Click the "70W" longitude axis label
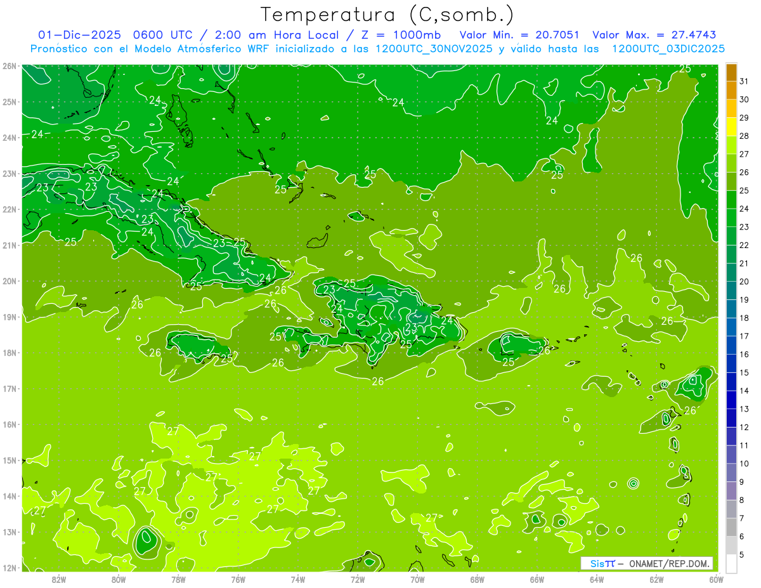761x588 pixels. [x=417, y=579]
